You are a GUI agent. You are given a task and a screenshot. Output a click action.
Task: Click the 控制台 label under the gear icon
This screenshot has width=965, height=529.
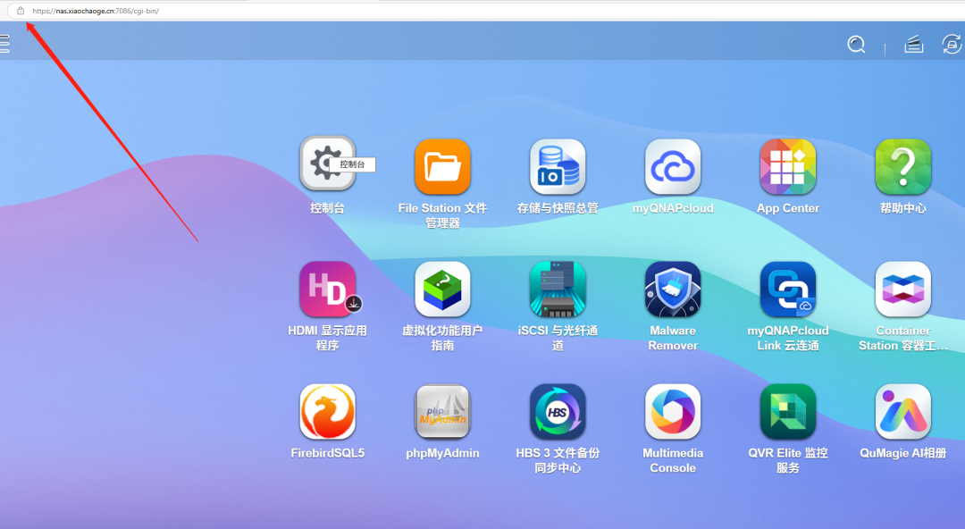[327, 208]
